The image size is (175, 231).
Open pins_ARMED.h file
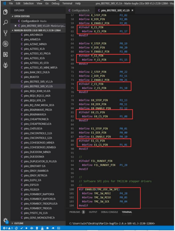click(38, 40)
